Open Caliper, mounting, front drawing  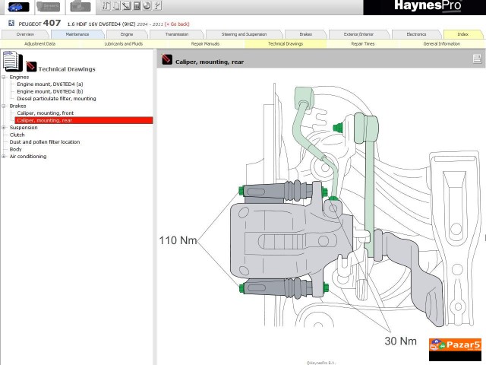pos(45,113)
